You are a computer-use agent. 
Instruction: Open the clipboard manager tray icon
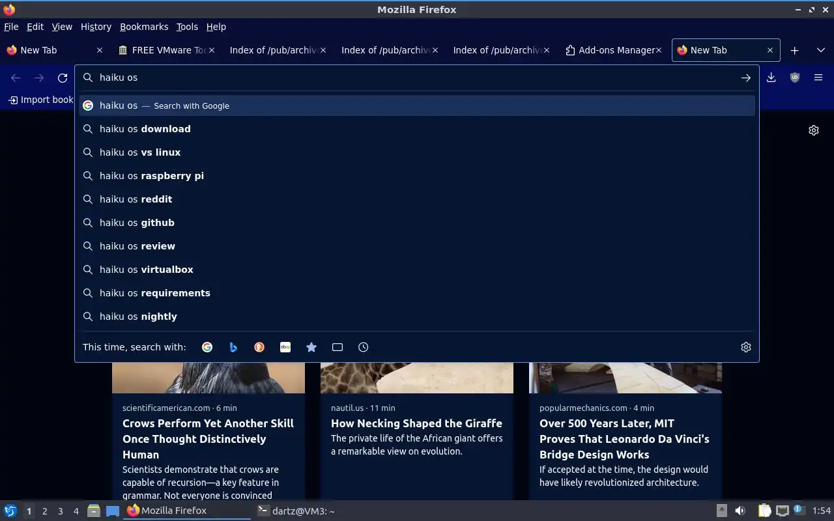point(764,511)
